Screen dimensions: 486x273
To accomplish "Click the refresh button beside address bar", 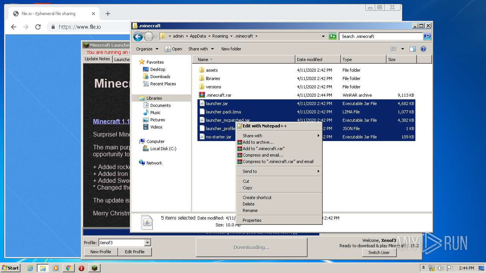I will coord(333,36).
